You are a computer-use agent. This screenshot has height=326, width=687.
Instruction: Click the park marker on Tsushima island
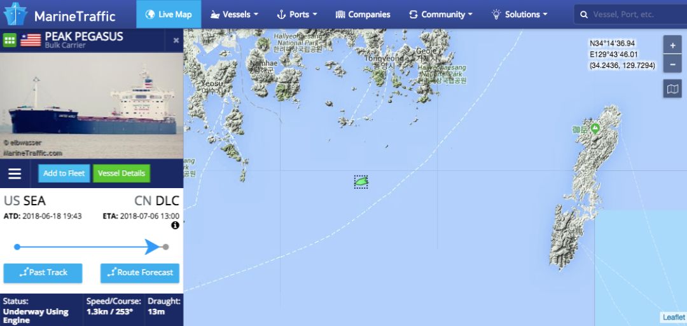point(595,128)
